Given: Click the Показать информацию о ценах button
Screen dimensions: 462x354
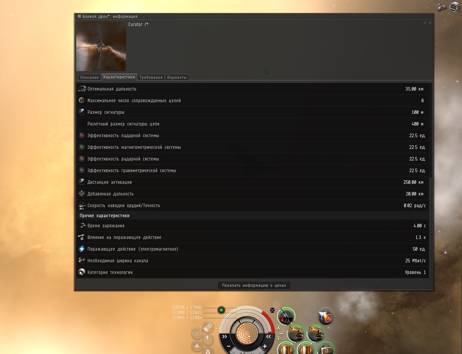Looking at the screenshot, I should (x=254, y=285).
